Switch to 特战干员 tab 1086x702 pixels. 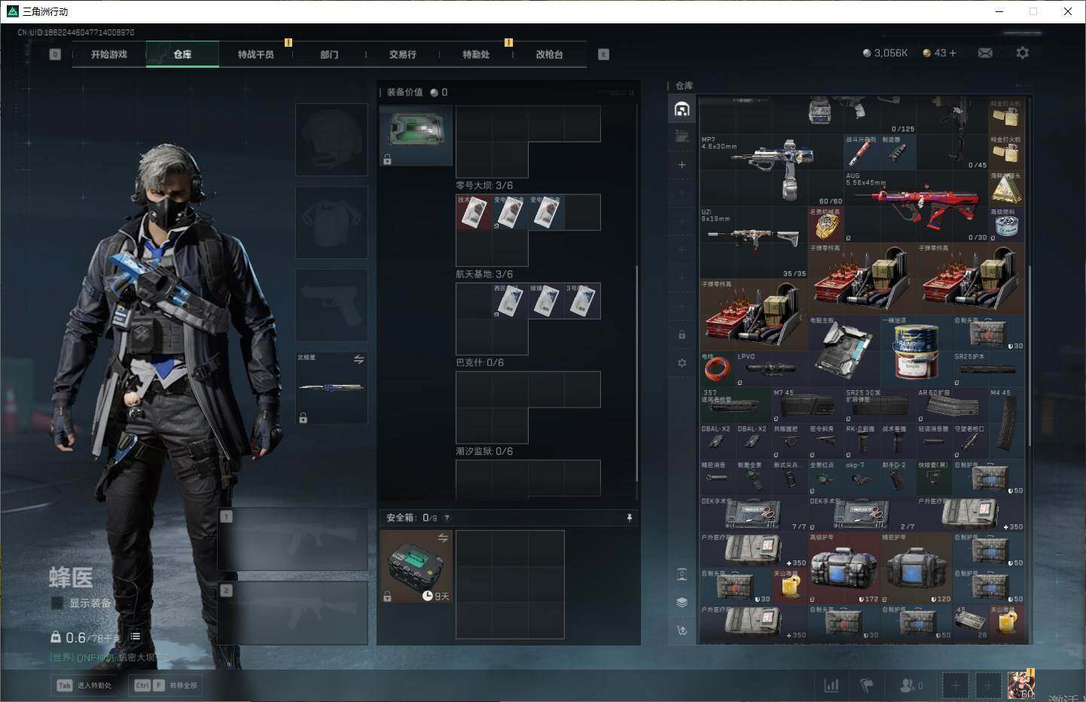click(256, 54)
